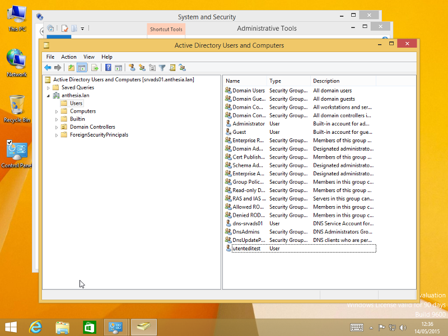Create a new user with toolbar icon

coord(132,68)
